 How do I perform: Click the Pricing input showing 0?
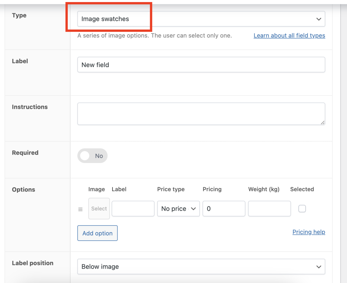click(224, 208)
